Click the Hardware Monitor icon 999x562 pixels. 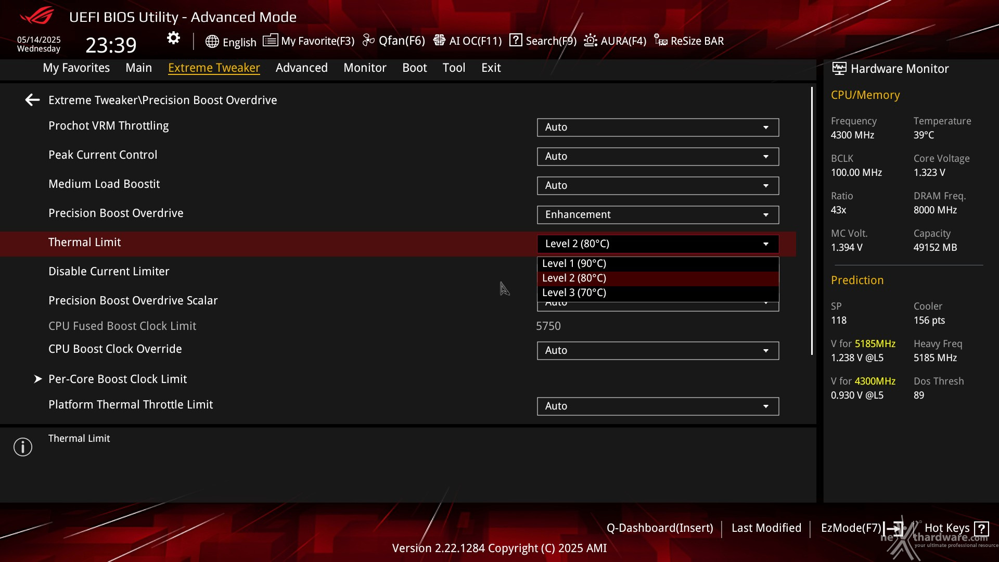click(x=839, y=69)
